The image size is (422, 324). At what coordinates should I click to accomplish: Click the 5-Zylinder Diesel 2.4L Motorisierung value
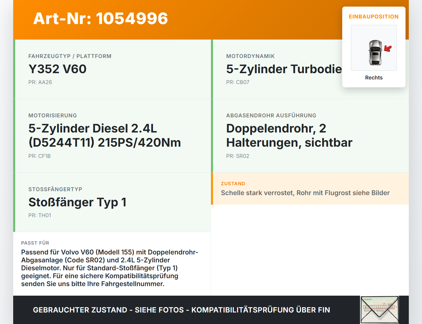[x=105, y=135]
